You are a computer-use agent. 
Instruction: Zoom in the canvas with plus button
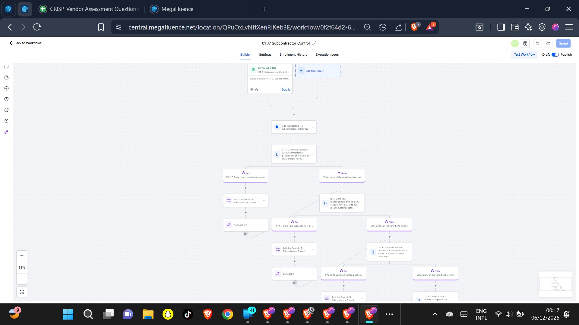pos(22,256)
